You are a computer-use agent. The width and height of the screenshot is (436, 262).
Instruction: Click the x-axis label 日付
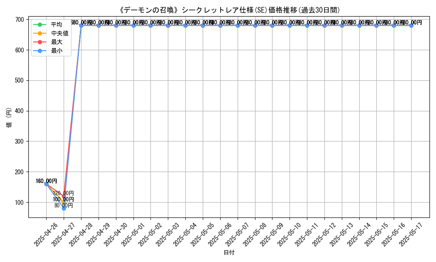click(229, 252)
